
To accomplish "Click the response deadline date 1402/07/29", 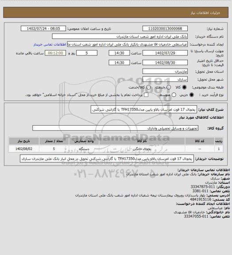I will click(165, 53).
